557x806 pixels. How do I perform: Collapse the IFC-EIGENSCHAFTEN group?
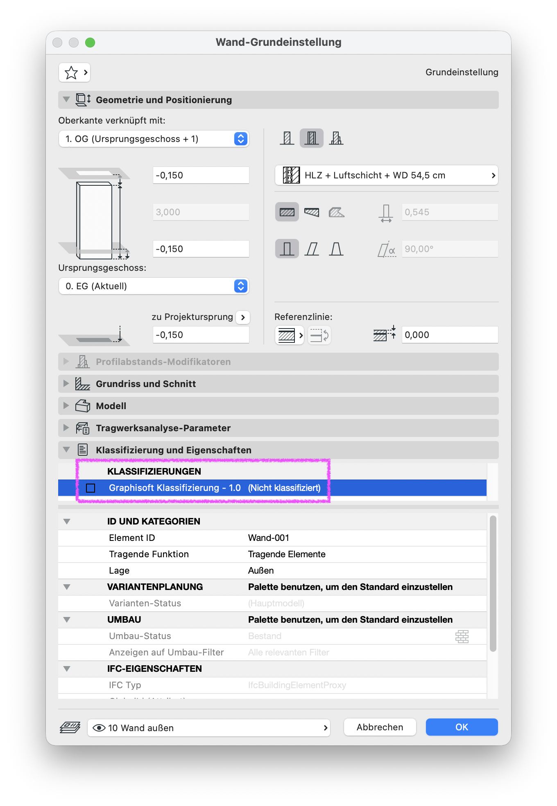click(x=67, y=669)
